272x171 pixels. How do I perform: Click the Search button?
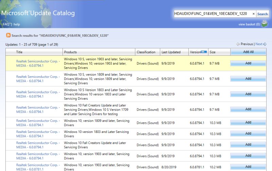click(x=262, y=14)
